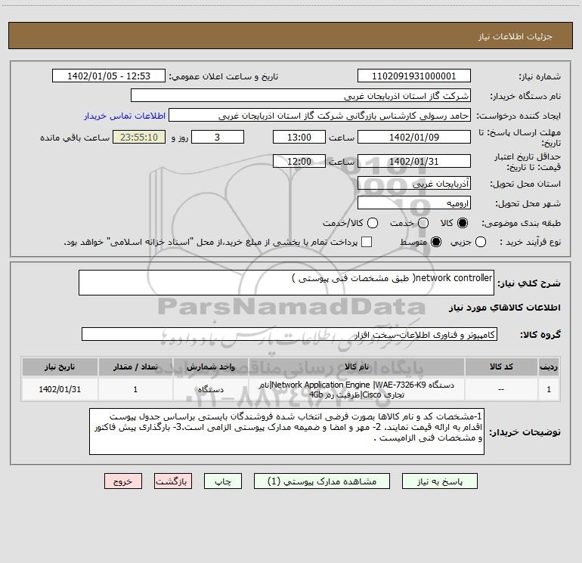Click the need date cell 1402/01/31 in table
582x563 pixels.
(x=60, y=389)
